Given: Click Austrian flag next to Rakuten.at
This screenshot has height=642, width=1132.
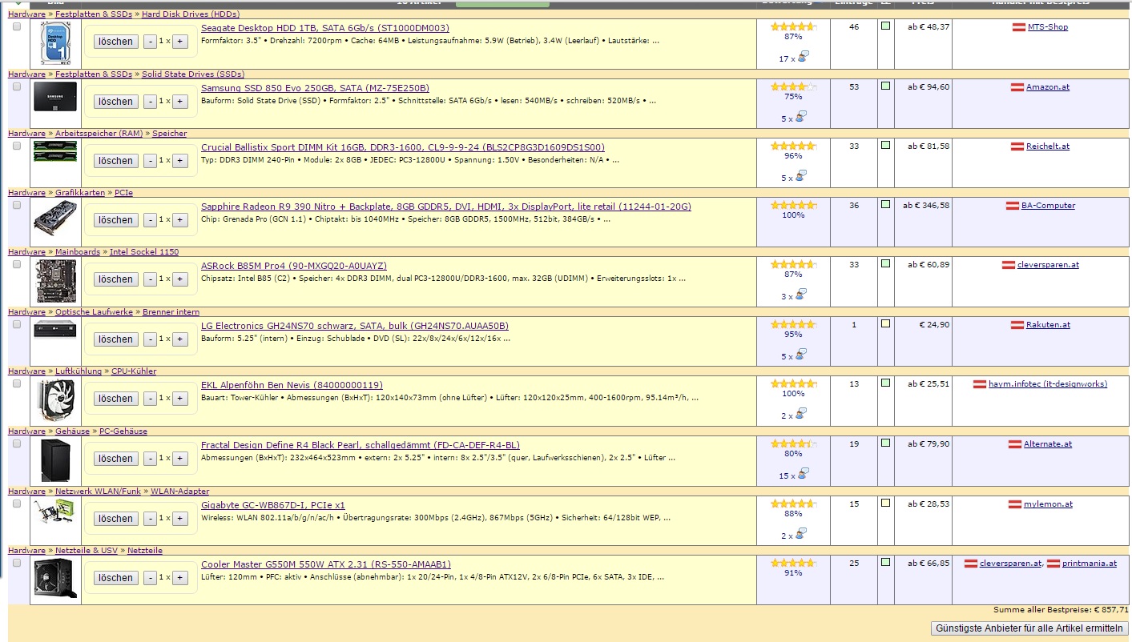Looking at the screenshot, I should [x=1017, y=325].
